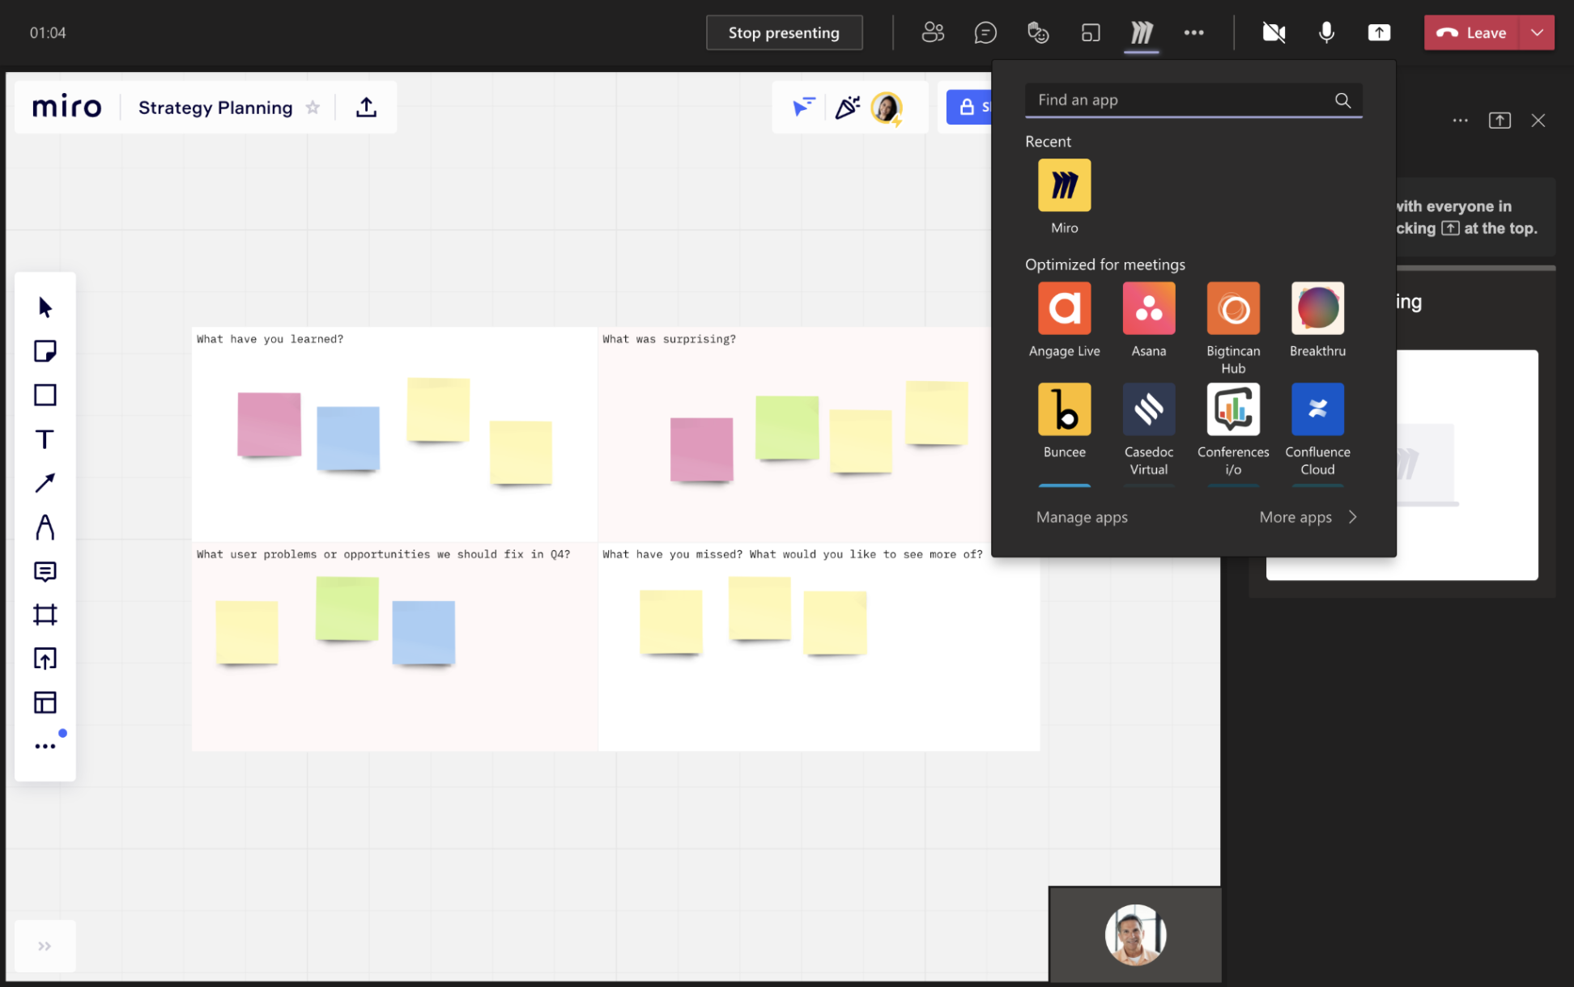The width and height of the screenshot is (1574, 987).
Task: Choose the arrow connector line tool
Action: pyautogui.click(x=45, y=483)
